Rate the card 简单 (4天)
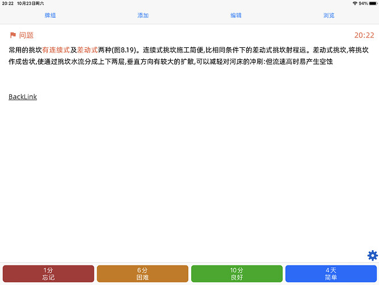The width and height of the screenshot is (379, 285). [x=331, y=274]
